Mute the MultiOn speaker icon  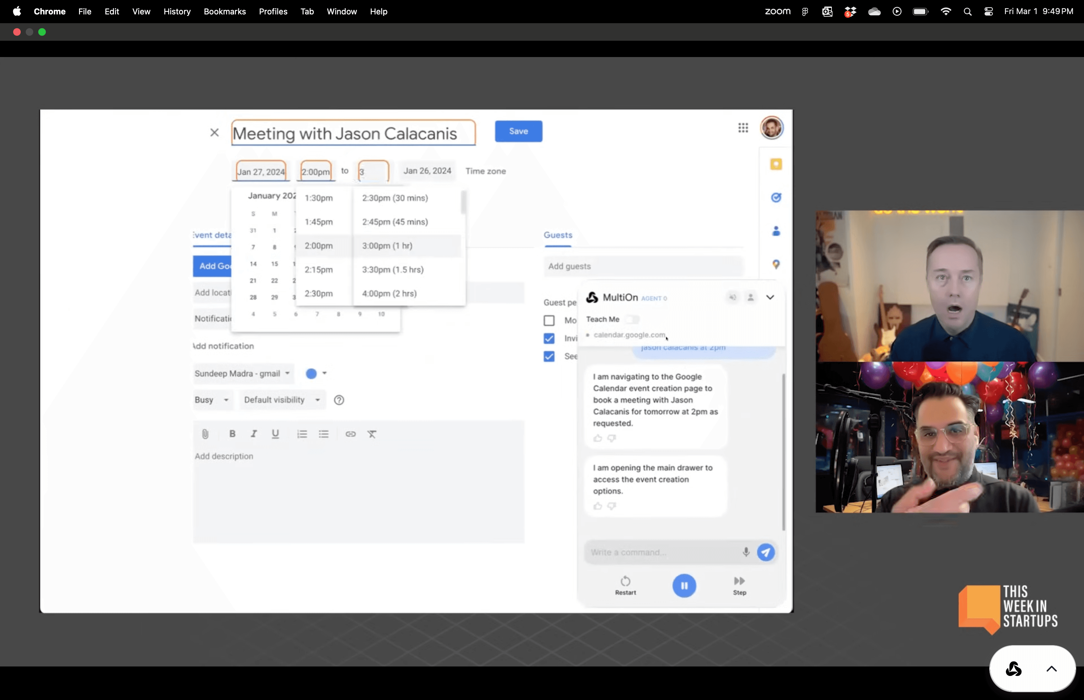pos(732,297)
